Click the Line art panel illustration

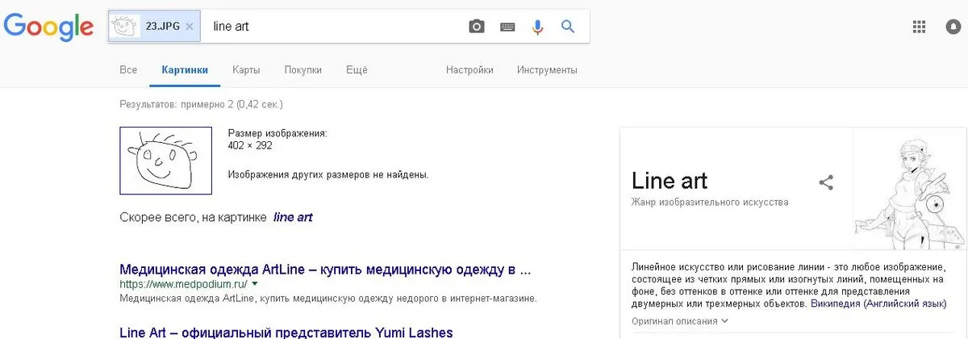click(x=908, y=190)
